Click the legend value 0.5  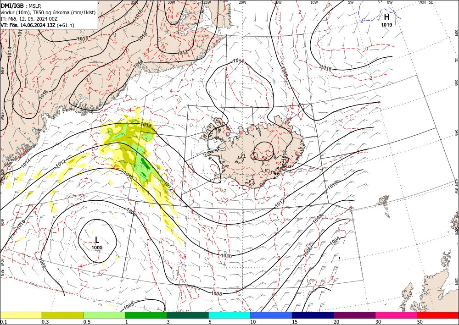tap(87, 322)
